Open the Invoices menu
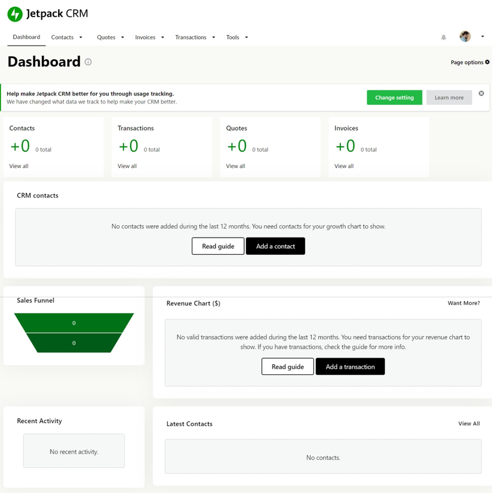Screen dimensions: 492x493 (x=146, y=38)
